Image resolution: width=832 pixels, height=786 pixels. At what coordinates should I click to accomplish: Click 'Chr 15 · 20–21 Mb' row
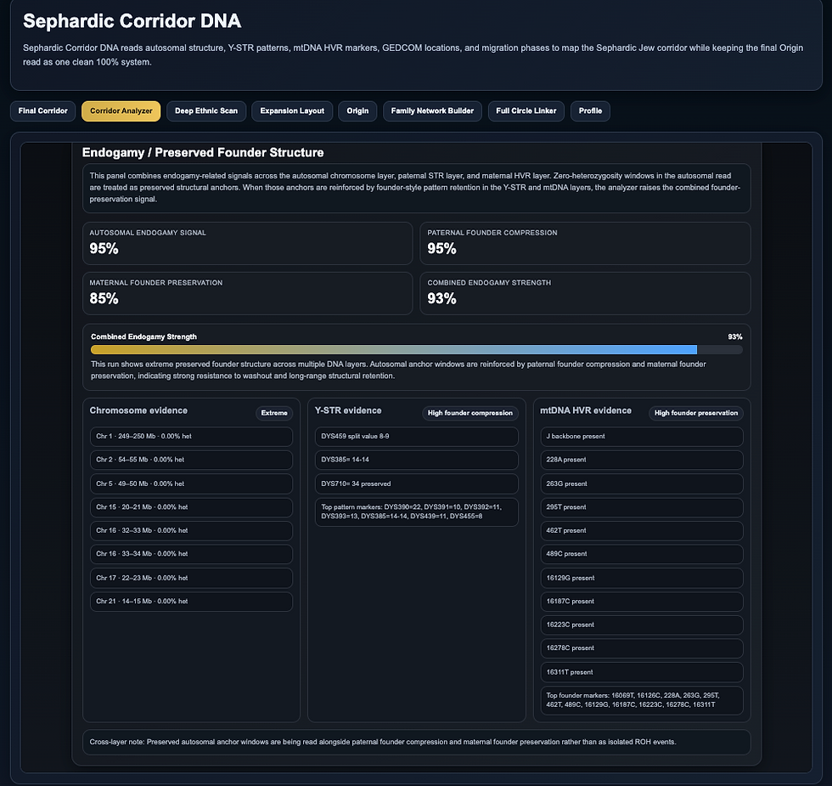pos(191,507)
